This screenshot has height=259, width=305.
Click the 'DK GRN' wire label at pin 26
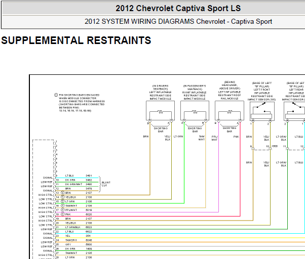(x=70, y=249)
